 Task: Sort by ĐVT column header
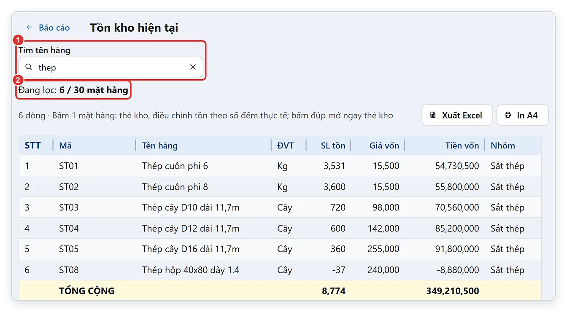coord(286,145)
